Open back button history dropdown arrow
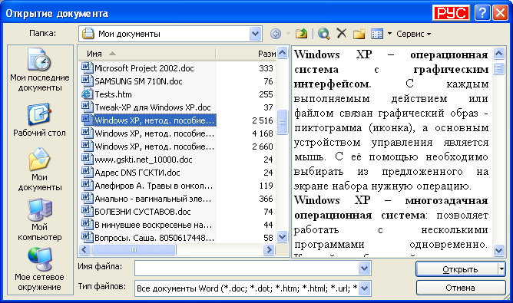Screen dimensions: 513x303 point(288,34)
